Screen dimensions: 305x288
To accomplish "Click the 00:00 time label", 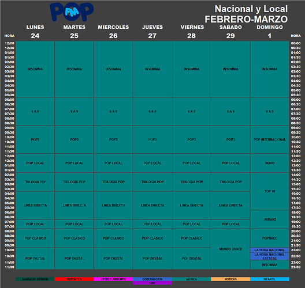I will tap(296, 43).
